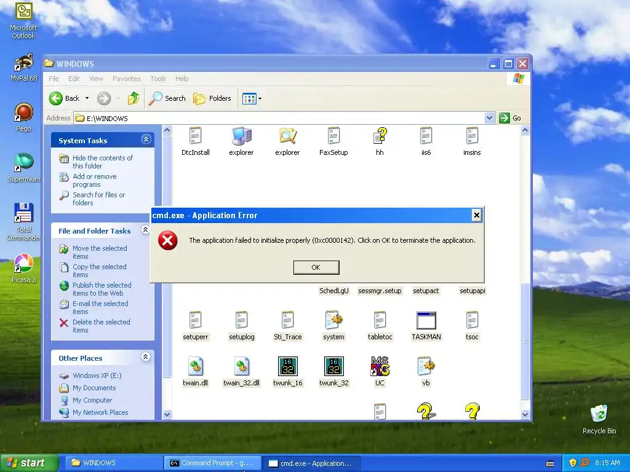Image resolution: width=630 pixels, height=472 pixels.
Task: Select the twain.dll file icon
Action: coord(195,366)
